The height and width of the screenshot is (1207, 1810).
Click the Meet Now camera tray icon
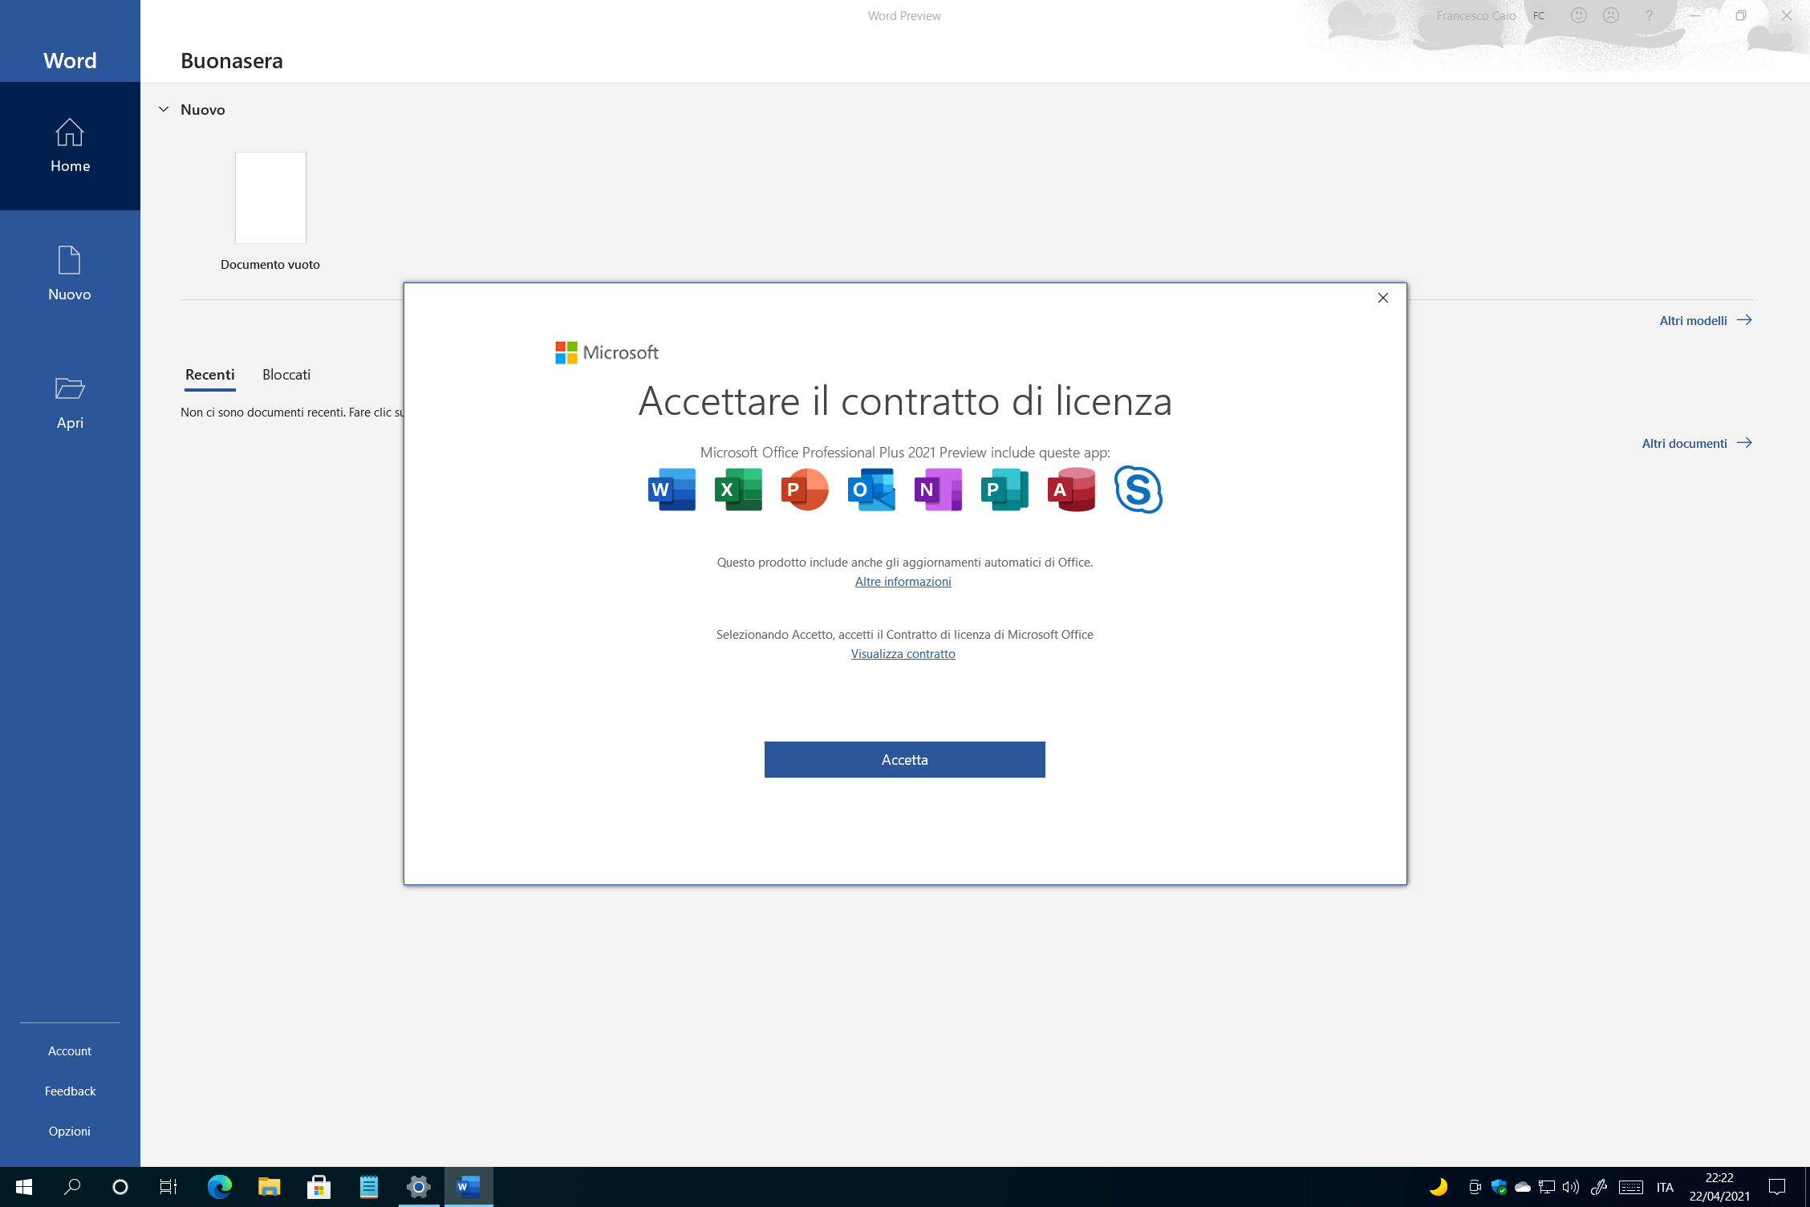coord(1475,1187)
